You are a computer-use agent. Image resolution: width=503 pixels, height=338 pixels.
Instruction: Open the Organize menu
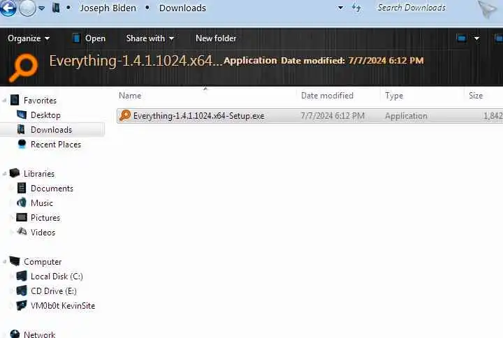pos(29,38)
